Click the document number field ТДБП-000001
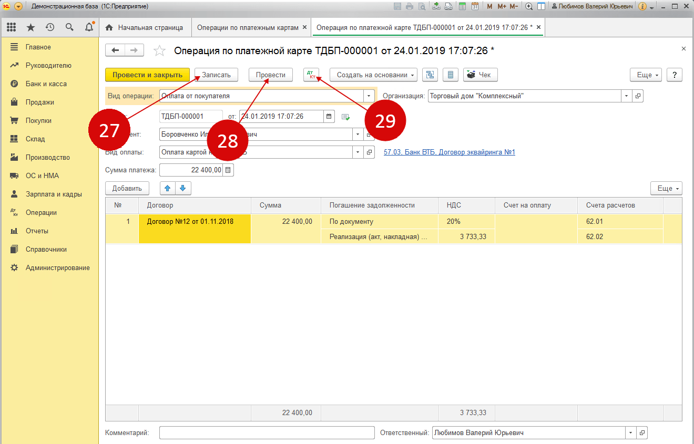The width and height of the screenshot is (694, 444). click(x=191, y=116)
